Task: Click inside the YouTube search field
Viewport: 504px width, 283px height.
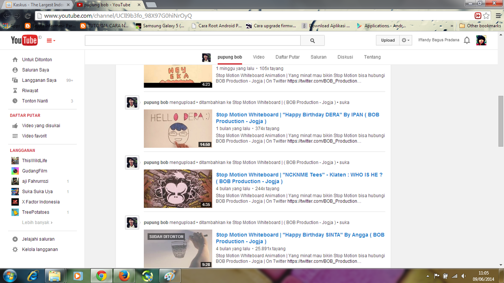Action: [x=193, y=40]
